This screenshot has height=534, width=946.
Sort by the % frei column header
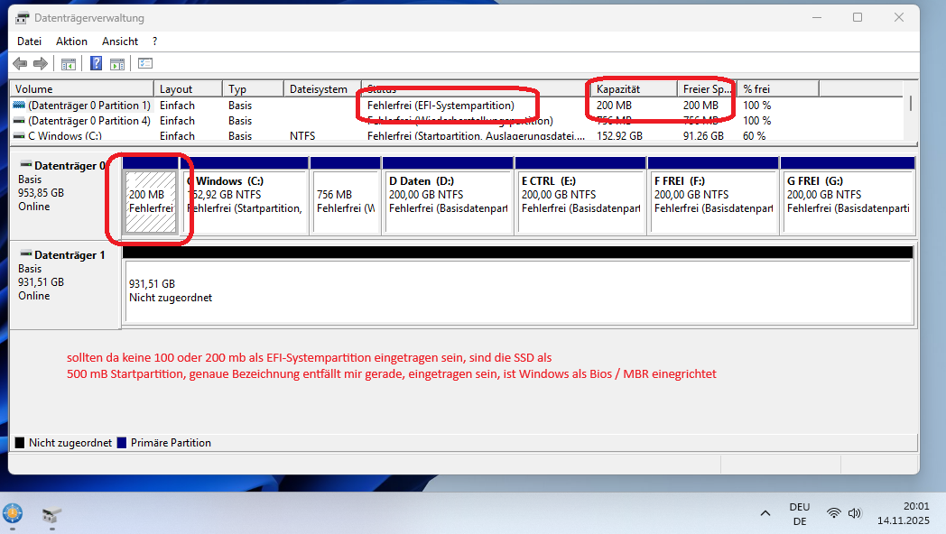tap(778, 88)
